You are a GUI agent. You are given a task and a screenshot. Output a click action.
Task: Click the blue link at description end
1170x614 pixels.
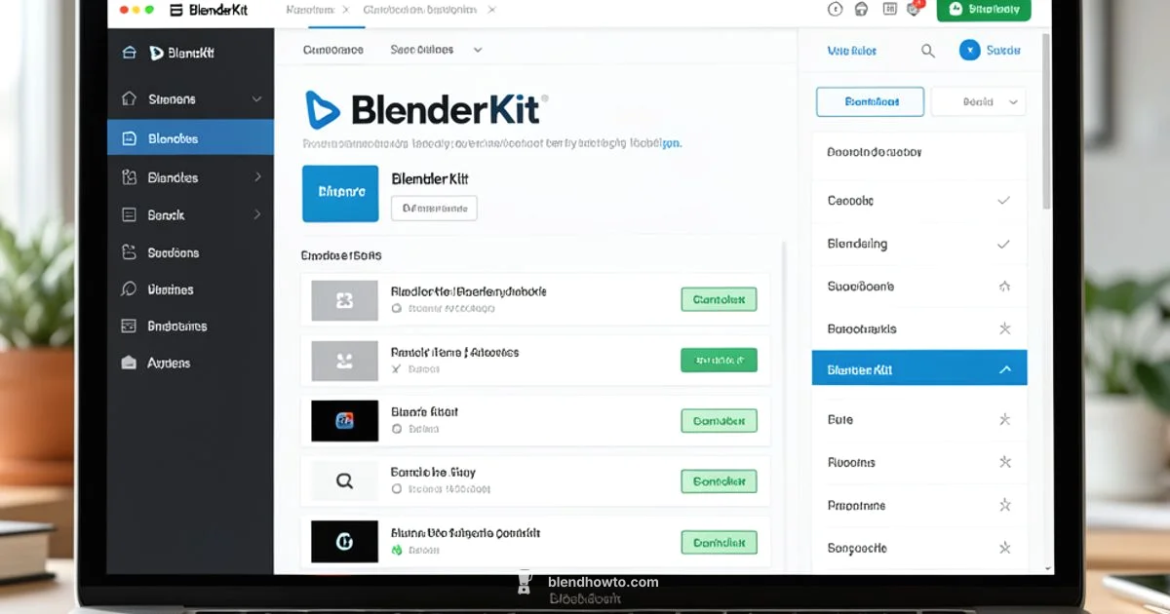tap(669, 142)
